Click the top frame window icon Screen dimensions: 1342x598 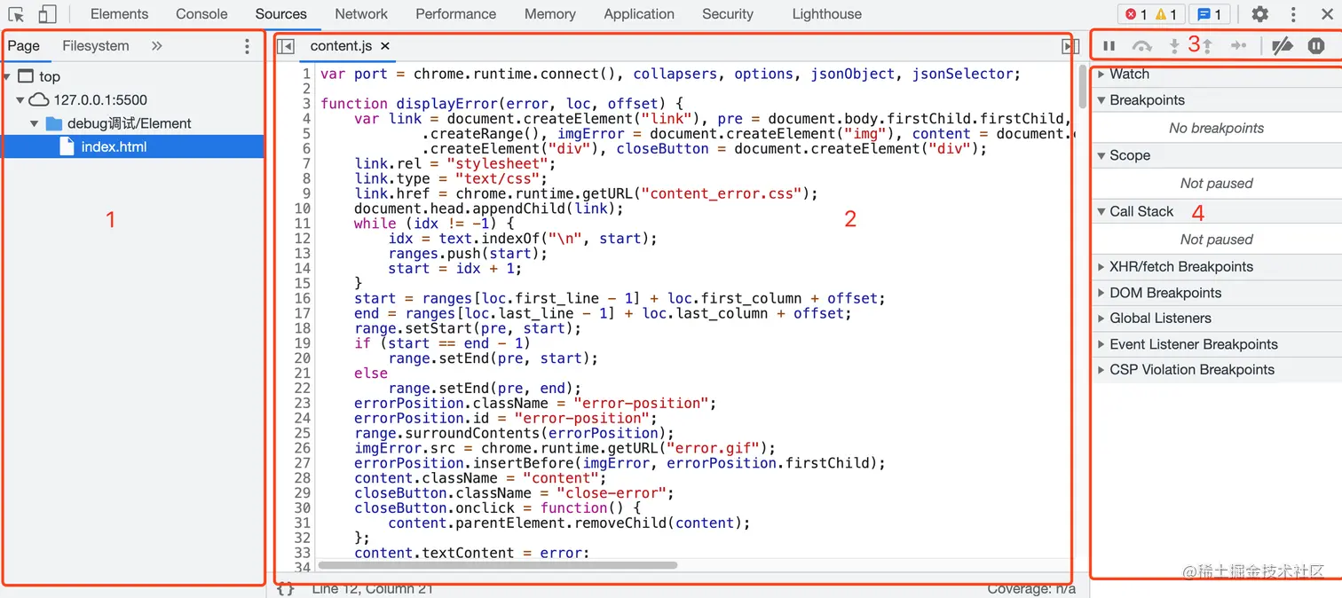click(26, 76)
